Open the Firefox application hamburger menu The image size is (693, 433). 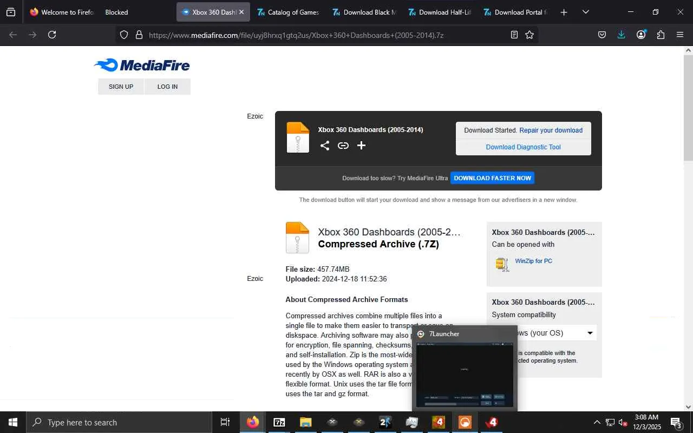tap(680, 35)
